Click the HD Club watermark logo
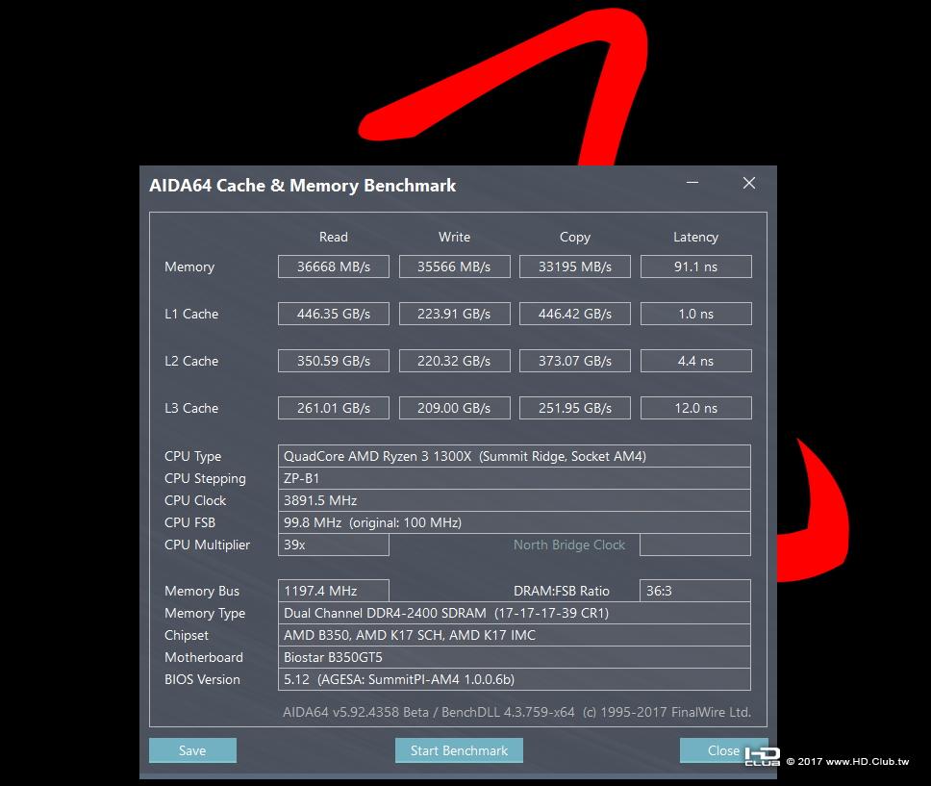 (x=763, y=756)
